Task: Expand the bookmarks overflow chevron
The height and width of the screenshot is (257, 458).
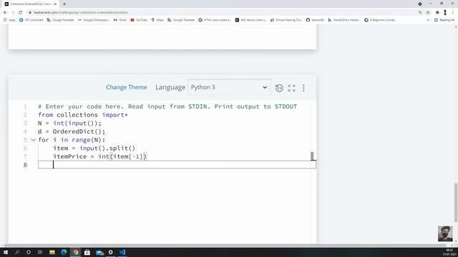Action: 428,20
